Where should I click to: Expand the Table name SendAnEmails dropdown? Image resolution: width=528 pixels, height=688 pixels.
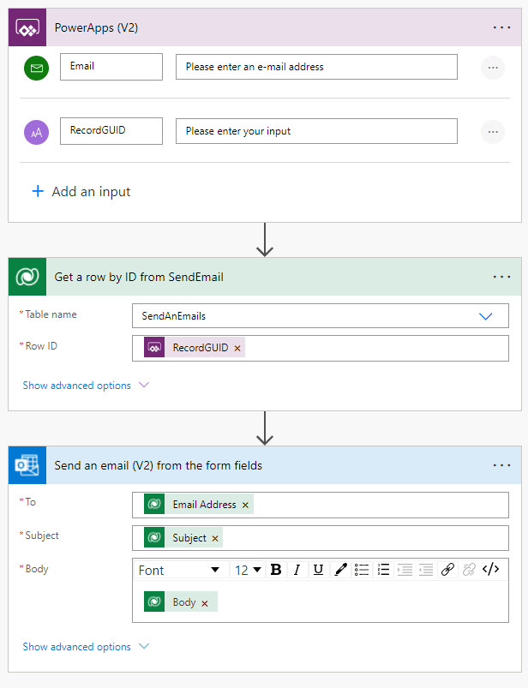pos(486,316)
